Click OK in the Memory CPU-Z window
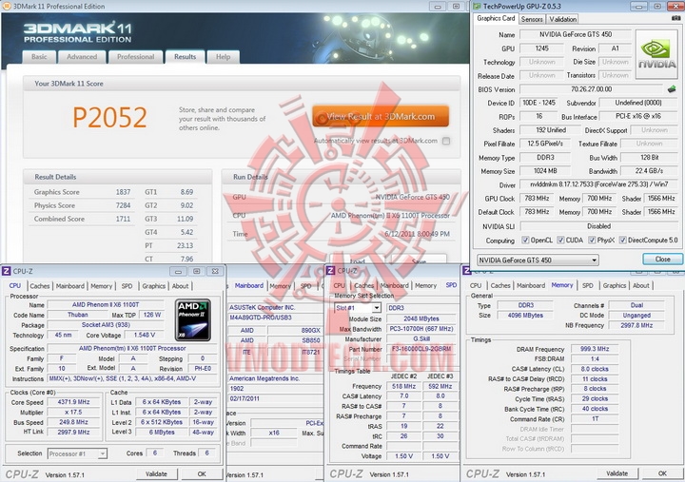Screen dimensions: 685x482 pos(662,473)
